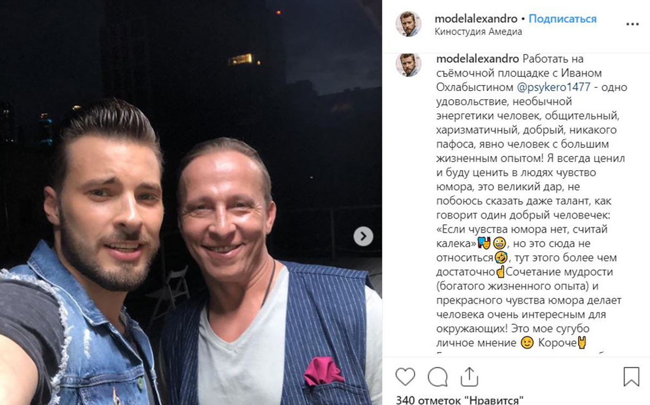The image size is (650, 405).
Task: Save the post with the bookmark icon
Action: [x=632, y=376]
